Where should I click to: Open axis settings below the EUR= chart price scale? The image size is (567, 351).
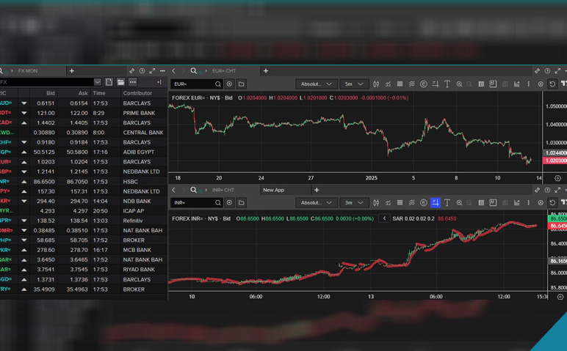pos(557,178)
